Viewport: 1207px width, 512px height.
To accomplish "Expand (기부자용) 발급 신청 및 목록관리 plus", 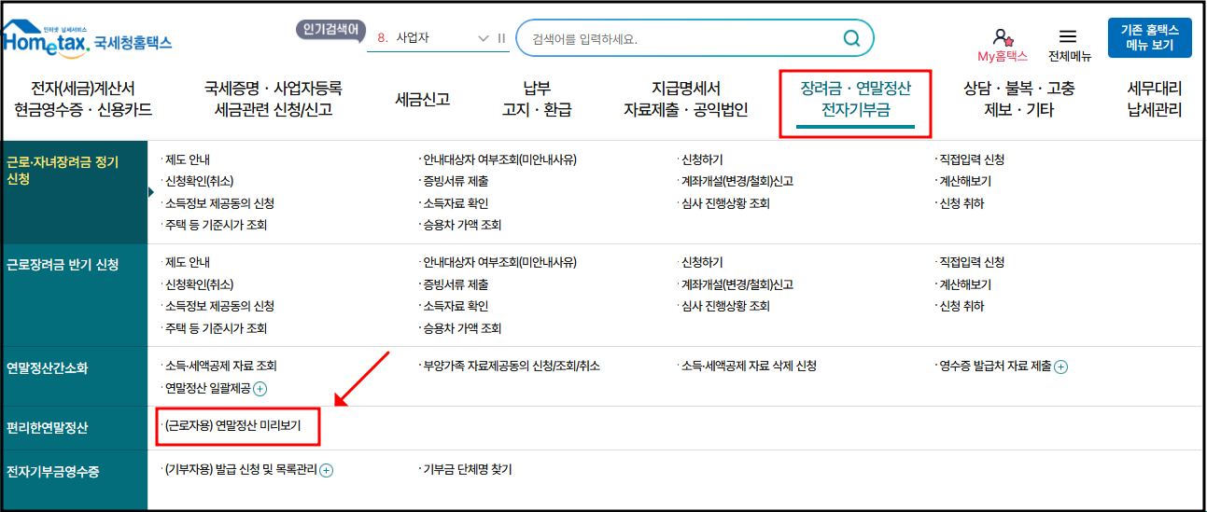I will [326, 470].
